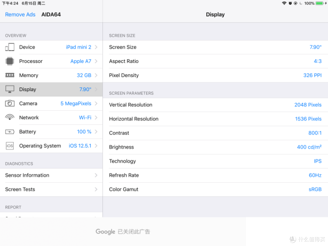Tap the iPad mini 2 value
This screenshot has width=328, height=246.
tap(79, 47)
